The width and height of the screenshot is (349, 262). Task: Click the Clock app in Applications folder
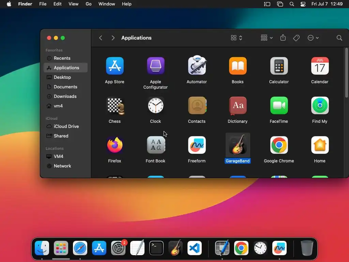[x=155, y=106]
